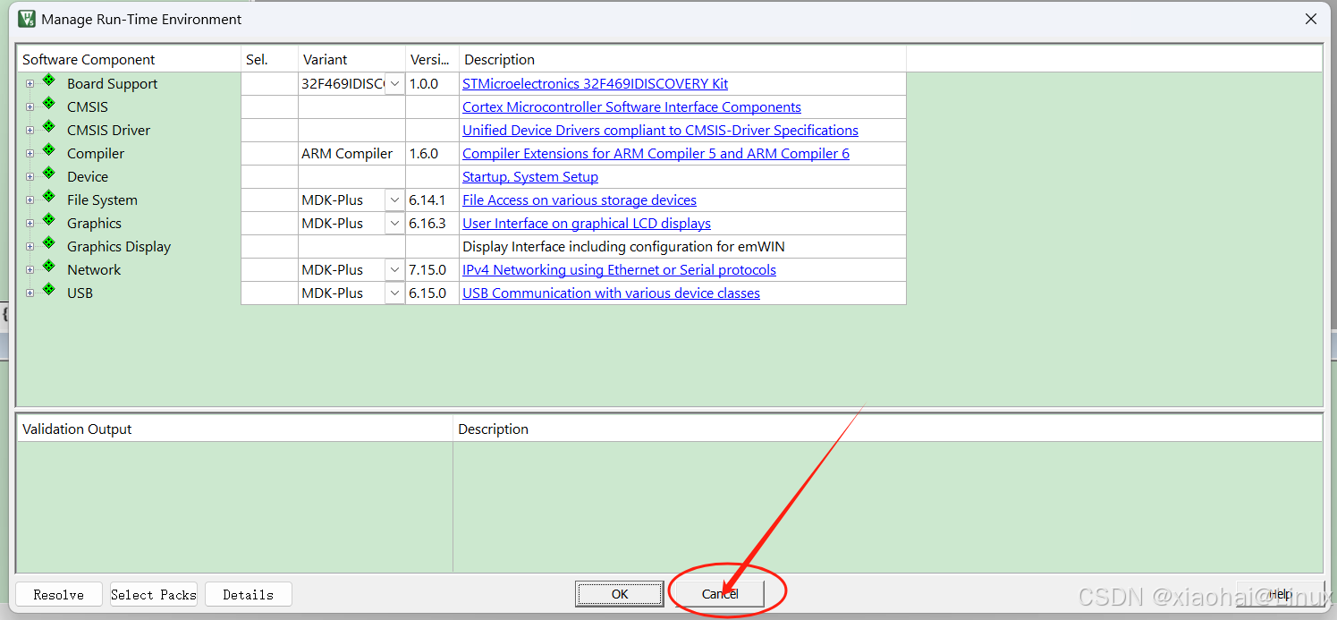
Task: Expand the CMSIS Driver tree node
Action: tap(30, 131)
